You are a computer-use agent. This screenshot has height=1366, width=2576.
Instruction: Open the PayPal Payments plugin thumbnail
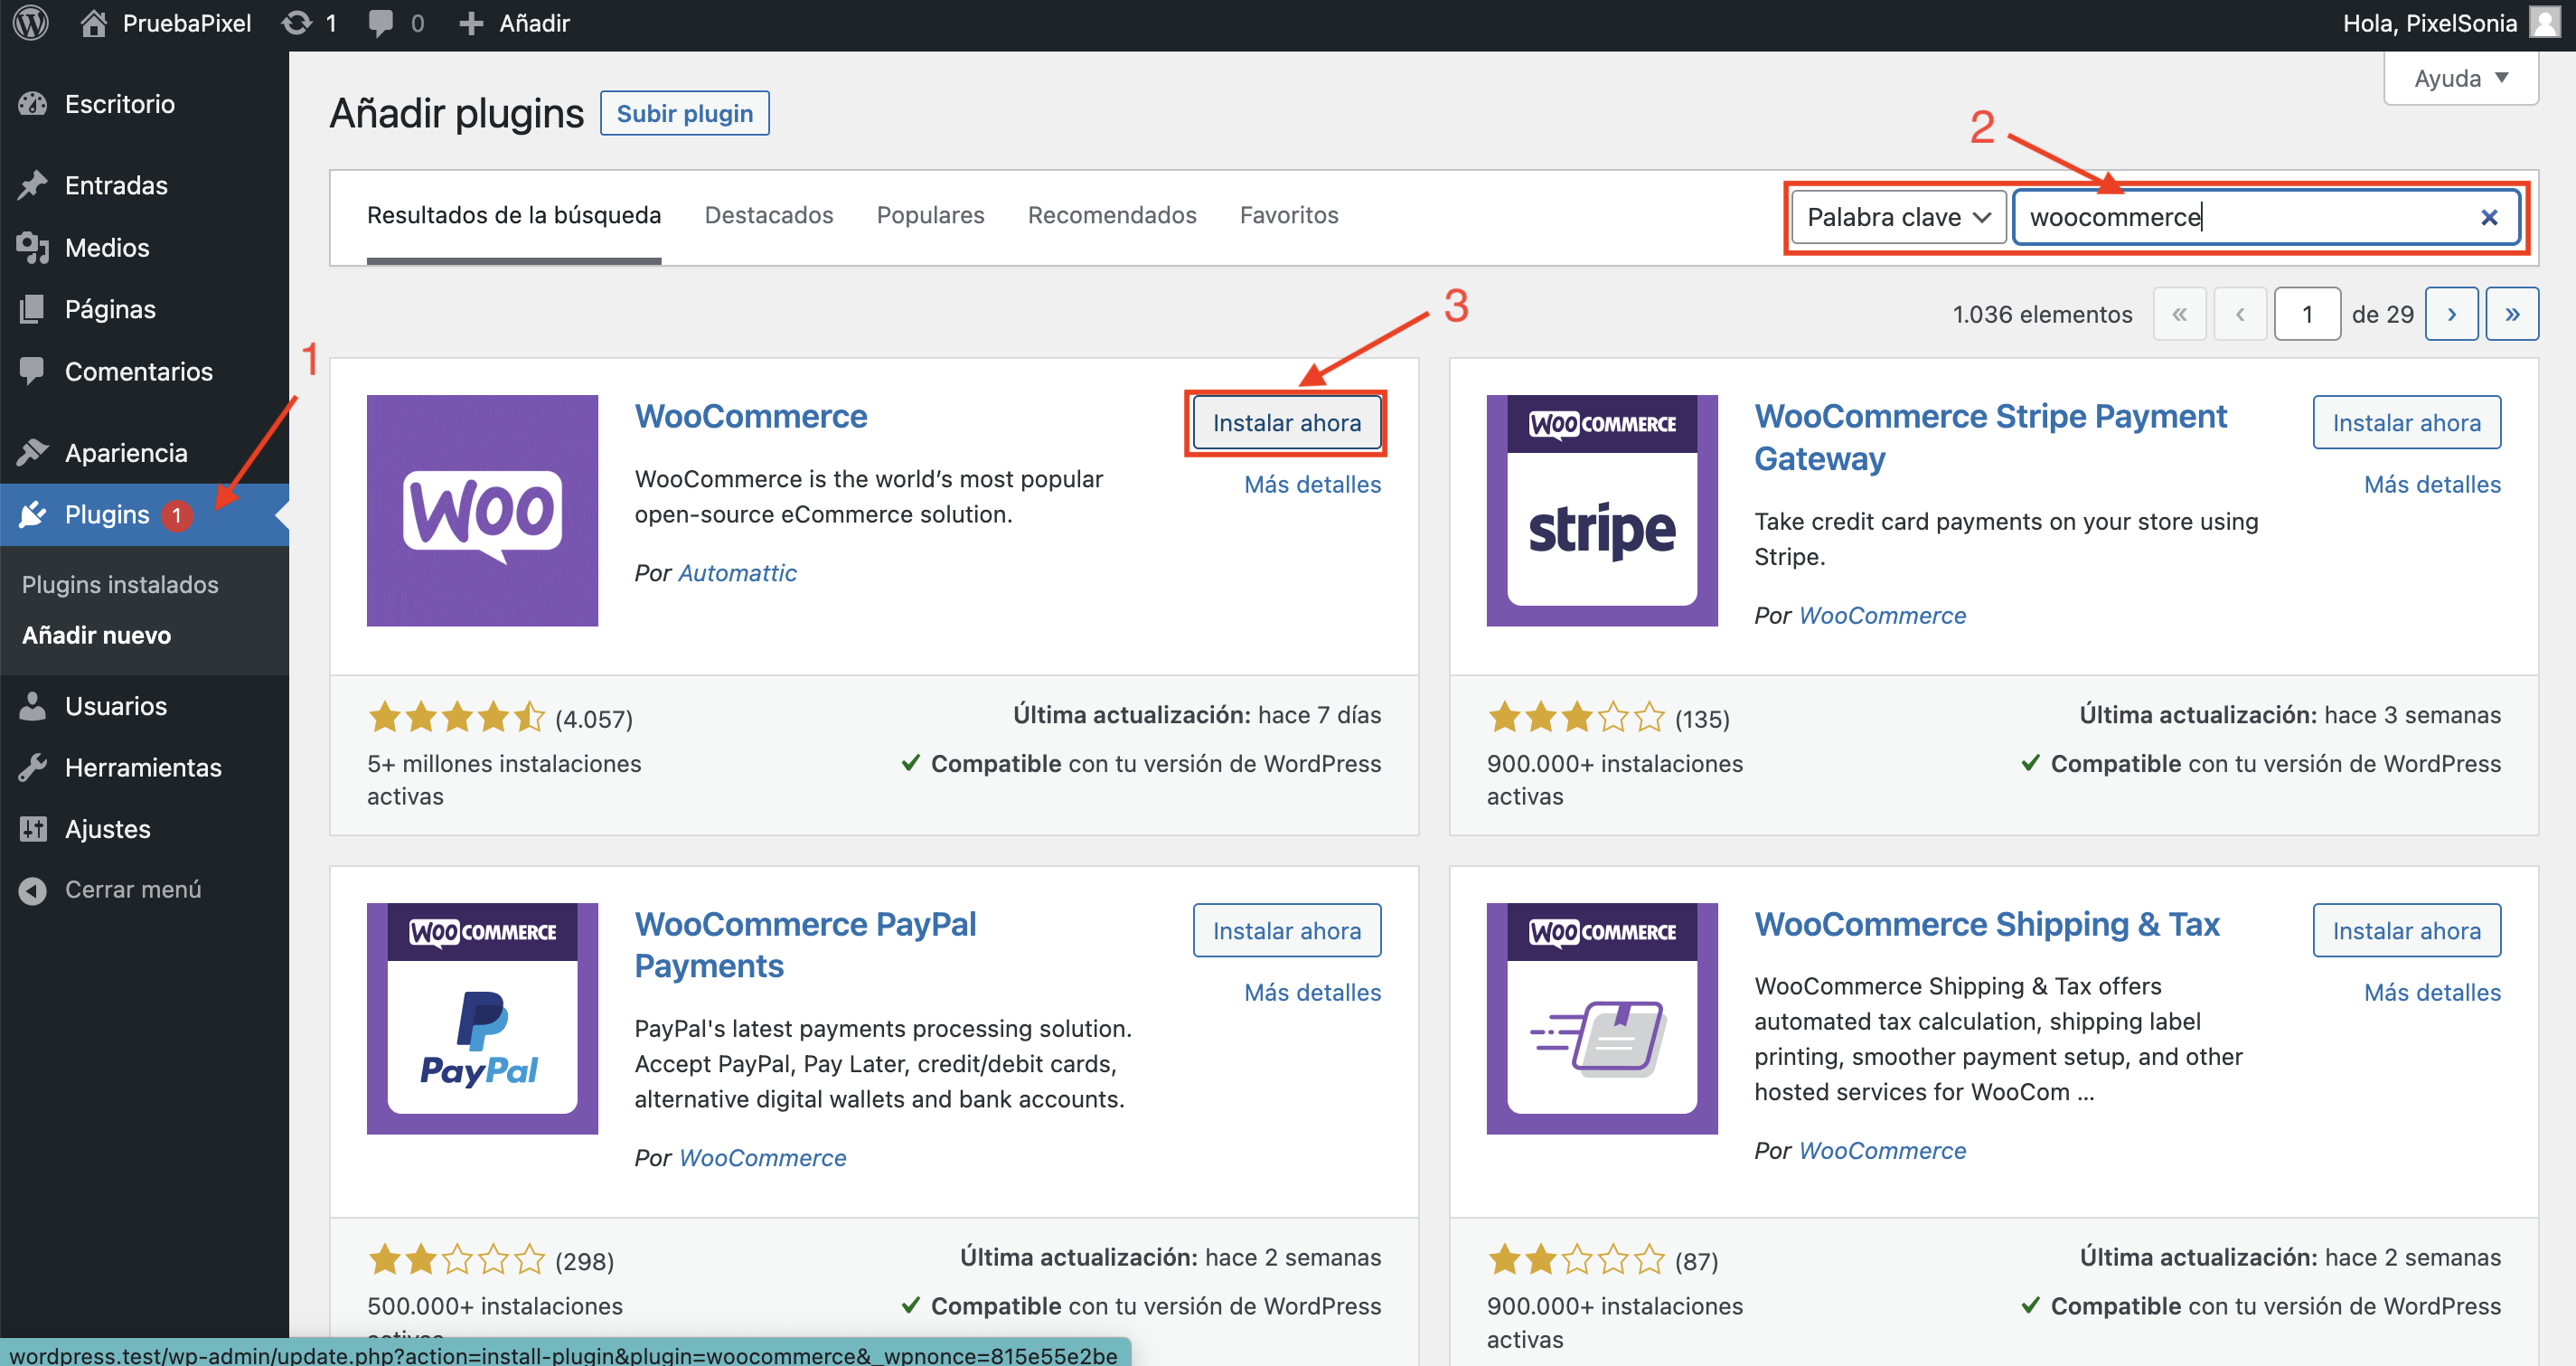click(x=482, y=1018)
